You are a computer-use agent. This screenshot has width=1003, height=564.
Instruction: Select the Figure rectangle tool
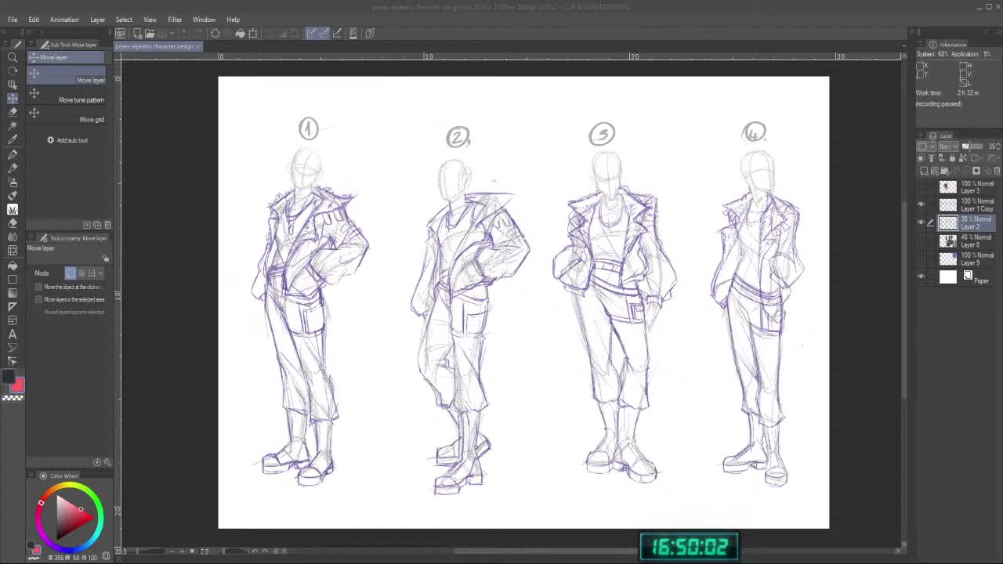[13, 279]
